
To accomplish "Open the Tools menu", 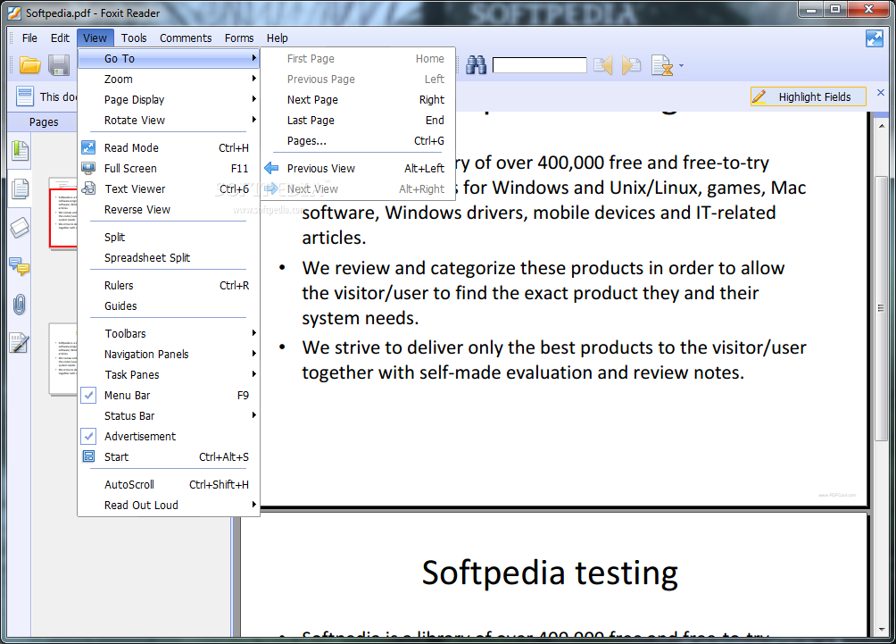I will (134, 38).
